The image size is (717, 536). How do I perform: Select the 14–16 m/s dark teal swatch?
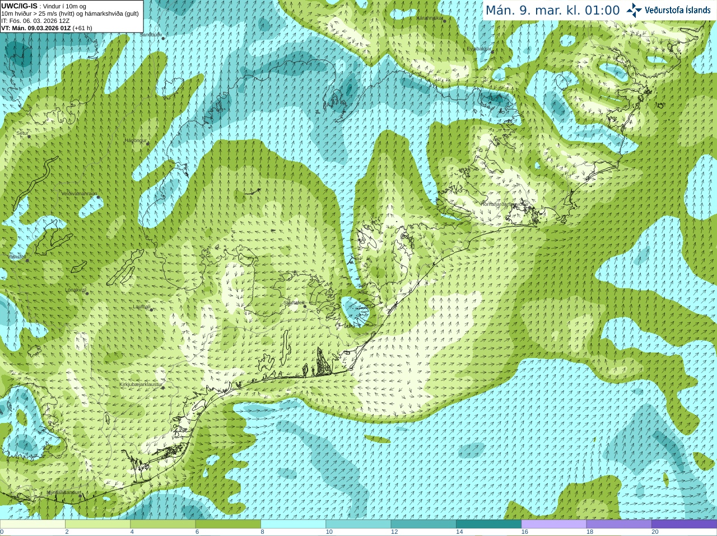(488, 524)
